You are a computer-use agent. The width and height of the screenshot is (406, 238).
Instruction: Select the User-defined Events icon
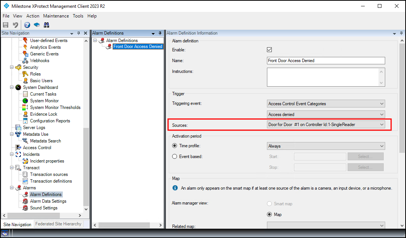(25, 41)
